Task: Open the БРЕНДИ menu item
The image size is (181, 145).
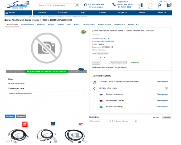Action: [x=142, y=13]
